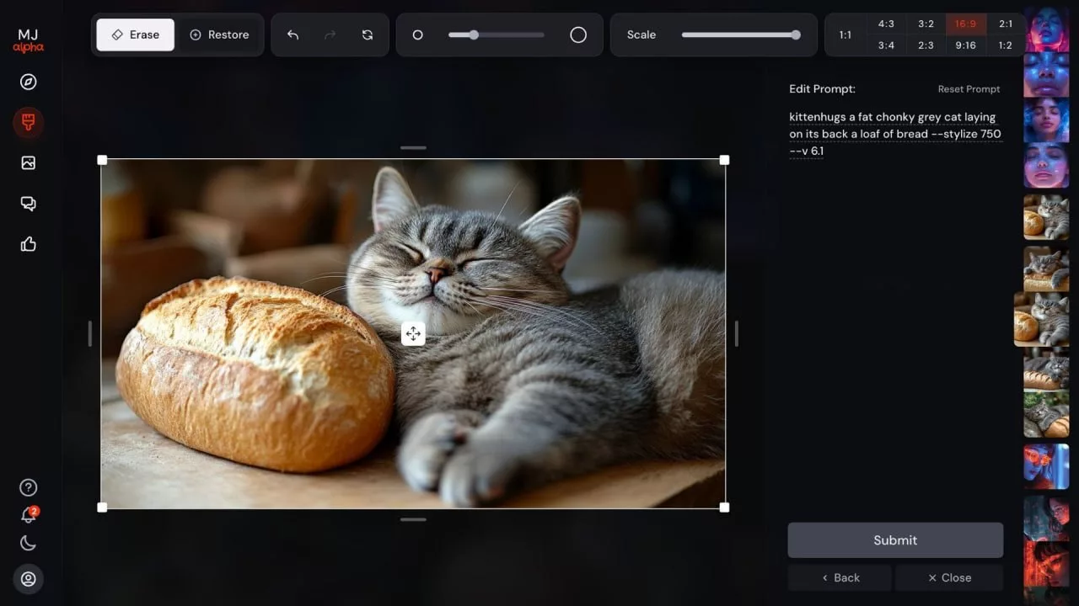Click the right edge handle of image
This screenshot has width=1079, height=606.
pyautogui.click(x=737, y=333)
